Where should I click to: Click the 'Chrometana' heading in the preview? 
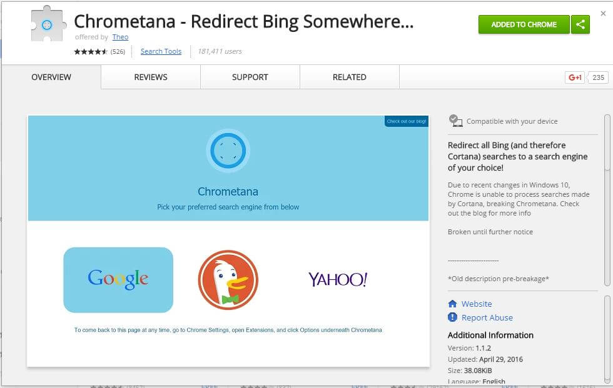228,192
